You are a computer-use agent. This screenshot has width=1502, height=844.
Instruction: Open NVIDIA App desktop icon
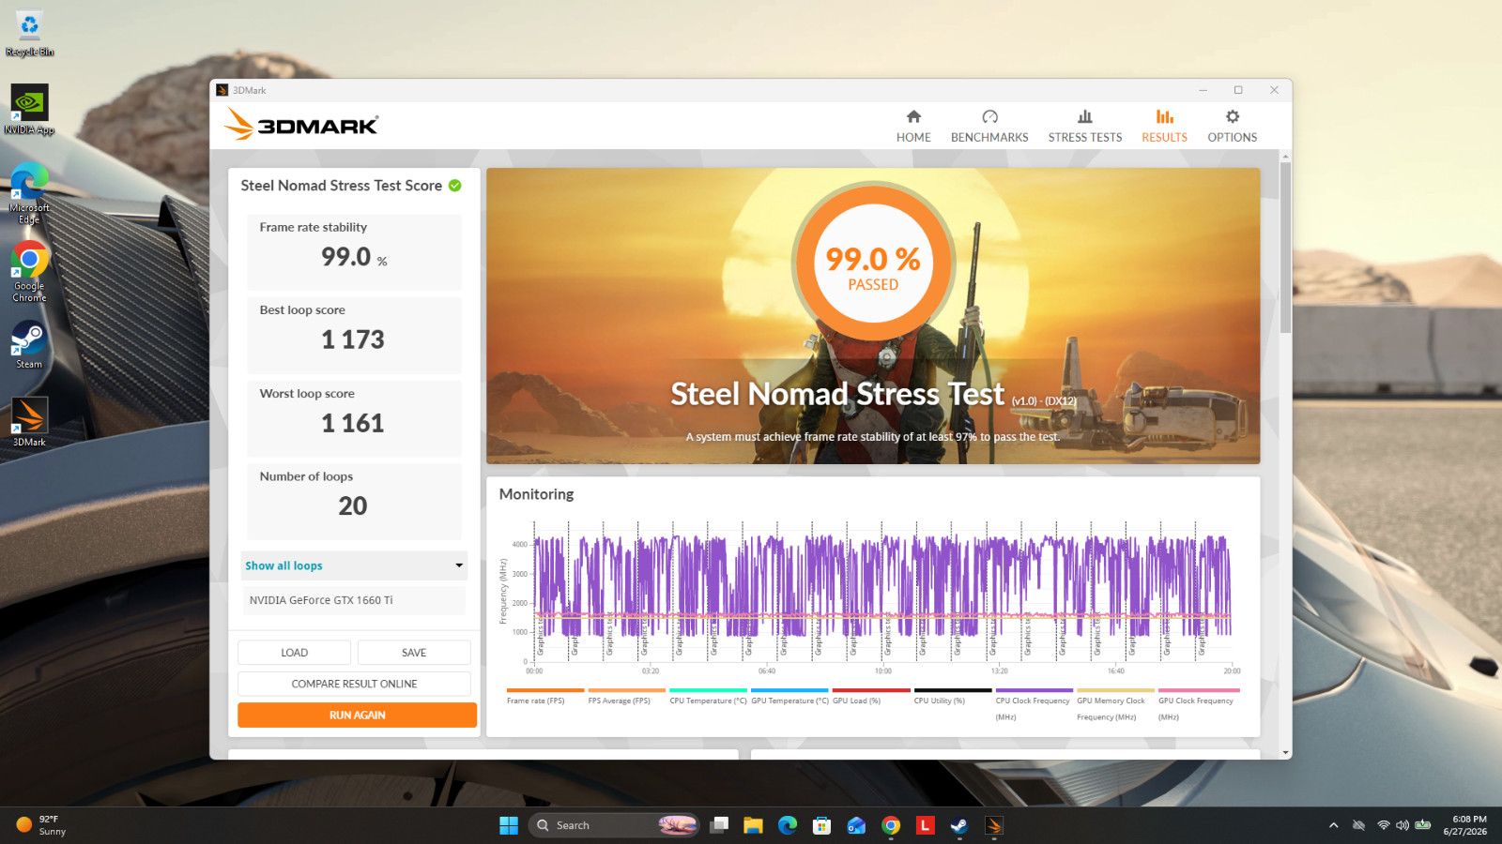pyautogui.click(x=29, y=110)
